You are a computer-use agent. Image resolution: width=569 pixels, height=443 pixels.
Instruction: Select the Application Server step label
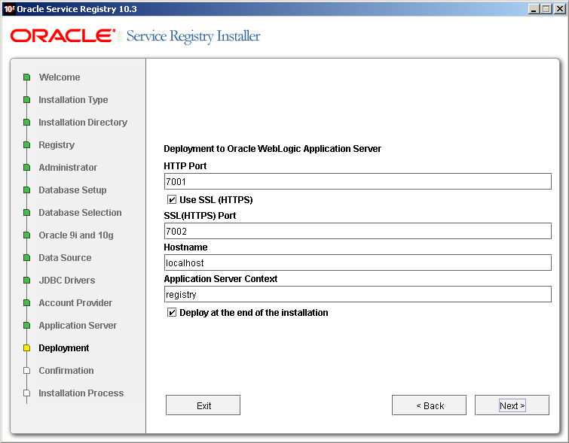pyautogui.click(x=78, y=325)
